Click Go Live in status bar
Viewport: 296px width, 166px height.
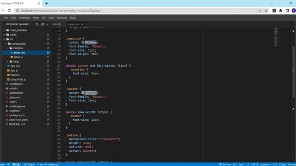click(x=225, y=165)
